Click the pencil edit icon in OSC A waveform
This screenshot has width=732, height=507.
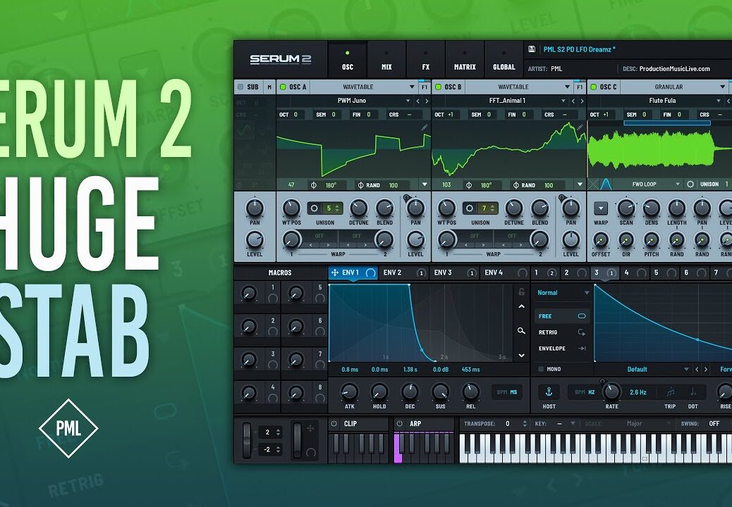click(425, 127)
